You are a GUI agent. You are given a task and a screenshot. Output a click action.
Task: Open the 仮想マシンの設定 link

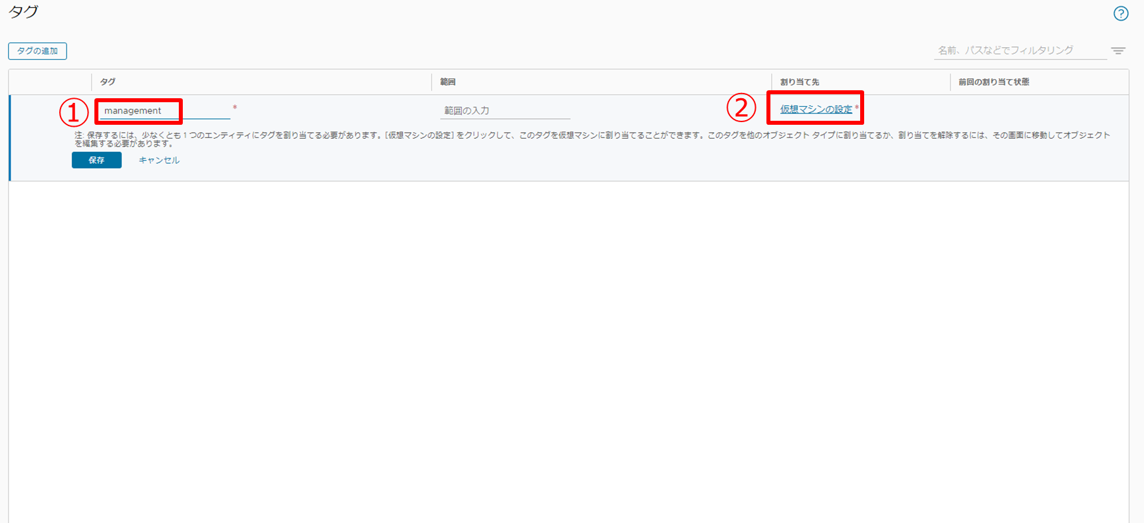[x=816, y=110]
